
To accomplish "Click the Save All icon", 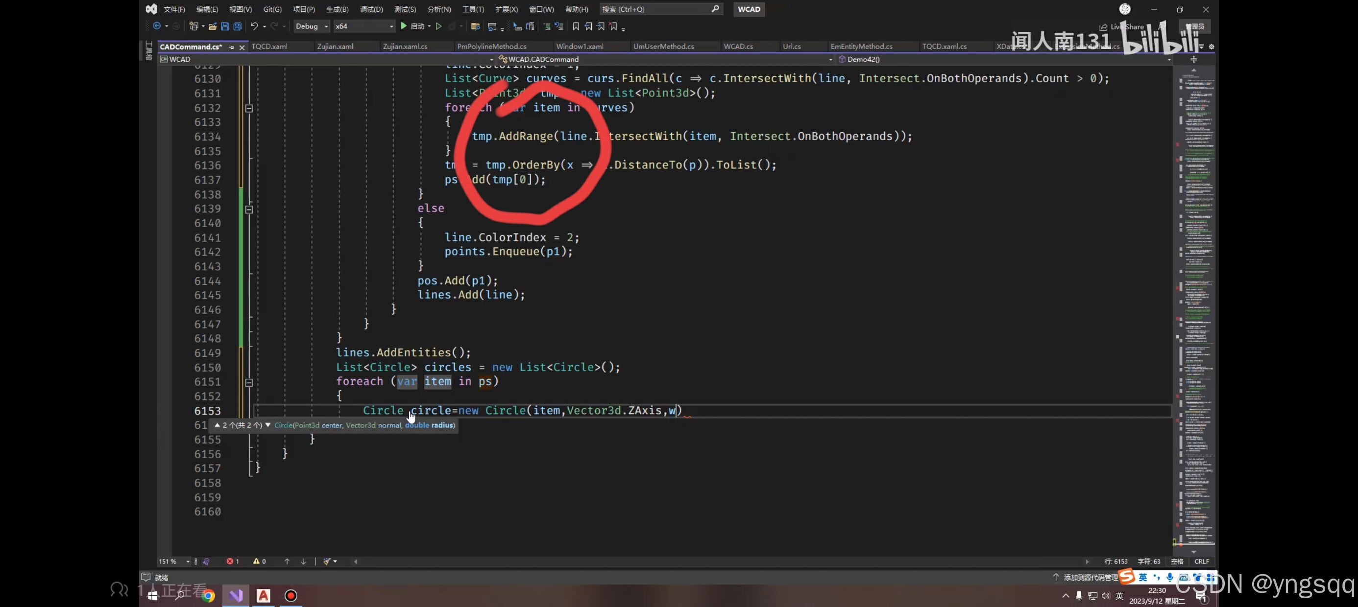I will pos(238,26).
